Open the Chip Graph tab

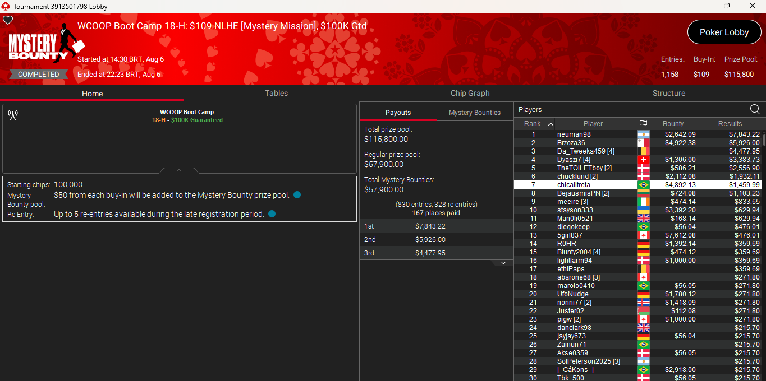pyautogui.click(x=470, y=94)
